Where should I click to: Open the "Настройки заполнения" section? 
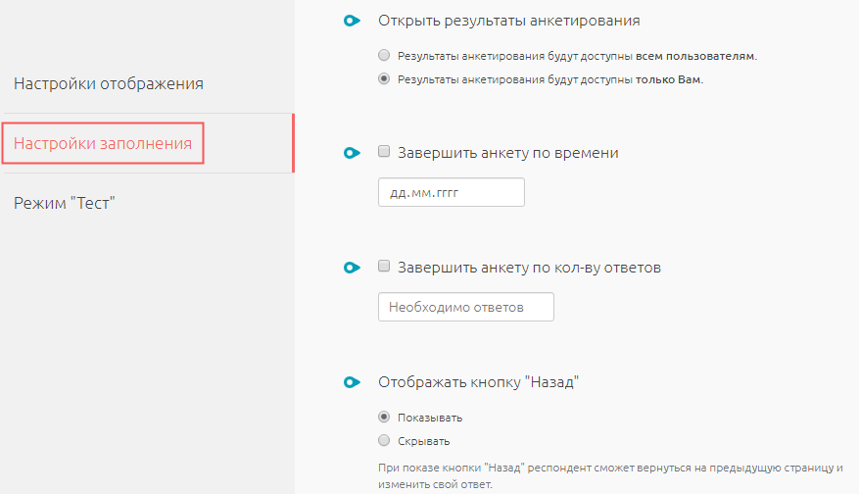coord(103,144)
